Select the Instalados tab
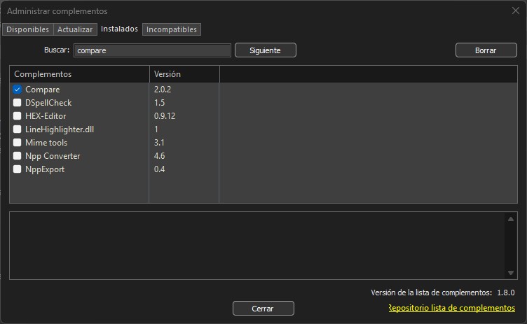Screen dimensions: 527x324 [x=119, y=29]
